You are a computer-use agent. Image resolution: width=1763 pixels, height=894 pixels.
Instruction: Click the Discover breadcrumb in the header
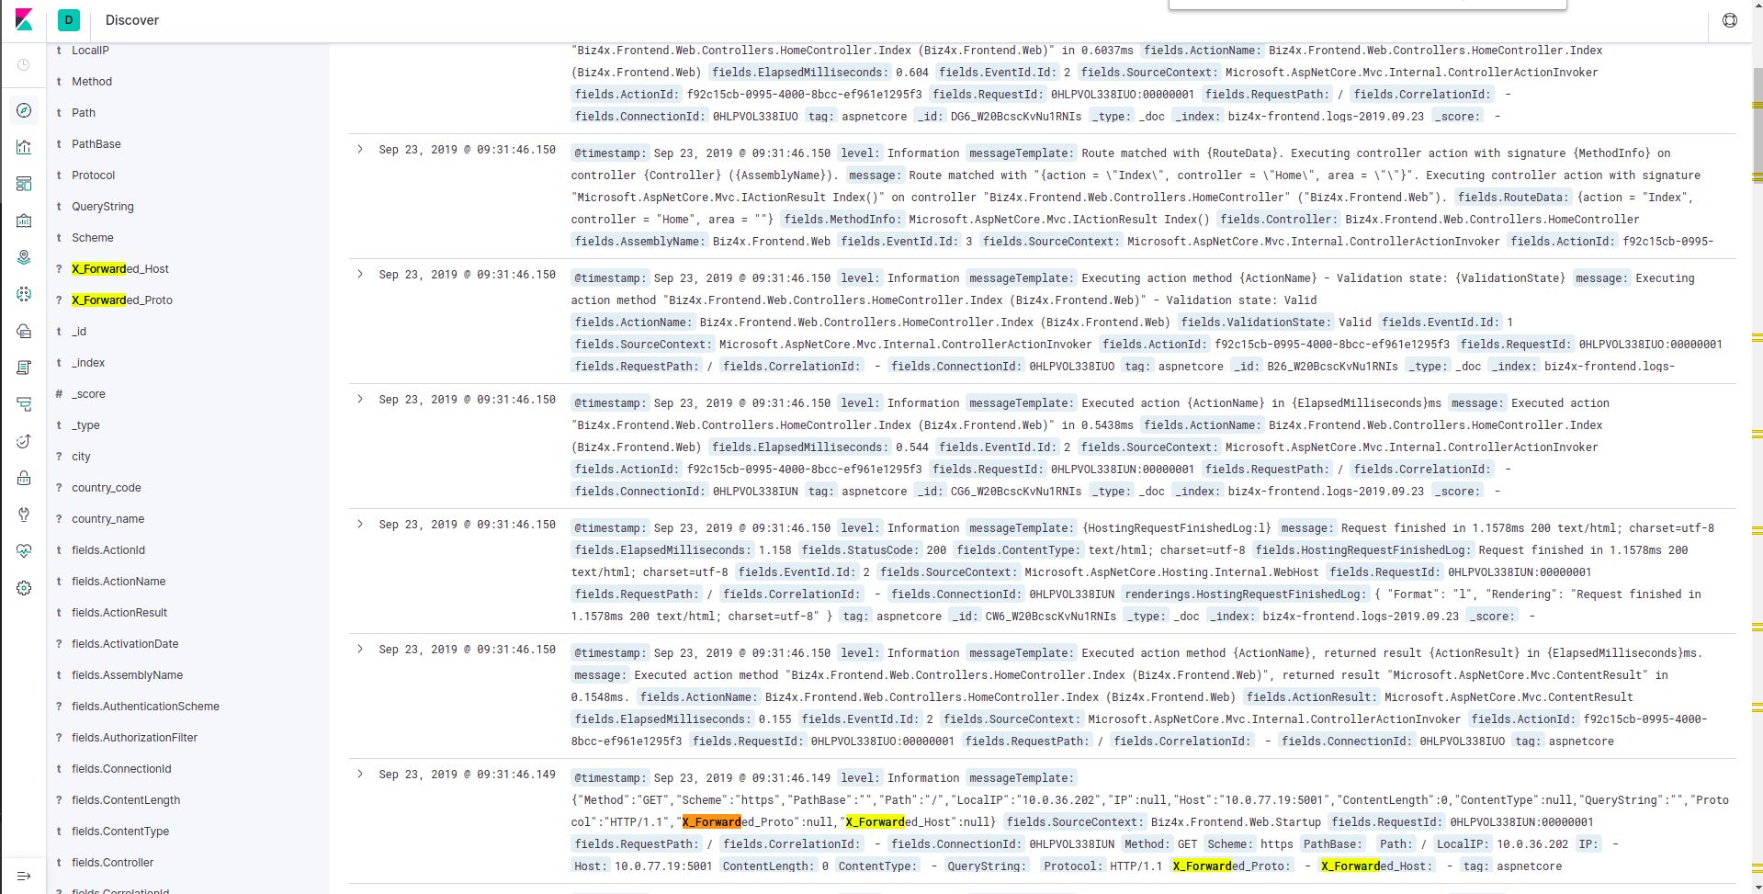131,20
